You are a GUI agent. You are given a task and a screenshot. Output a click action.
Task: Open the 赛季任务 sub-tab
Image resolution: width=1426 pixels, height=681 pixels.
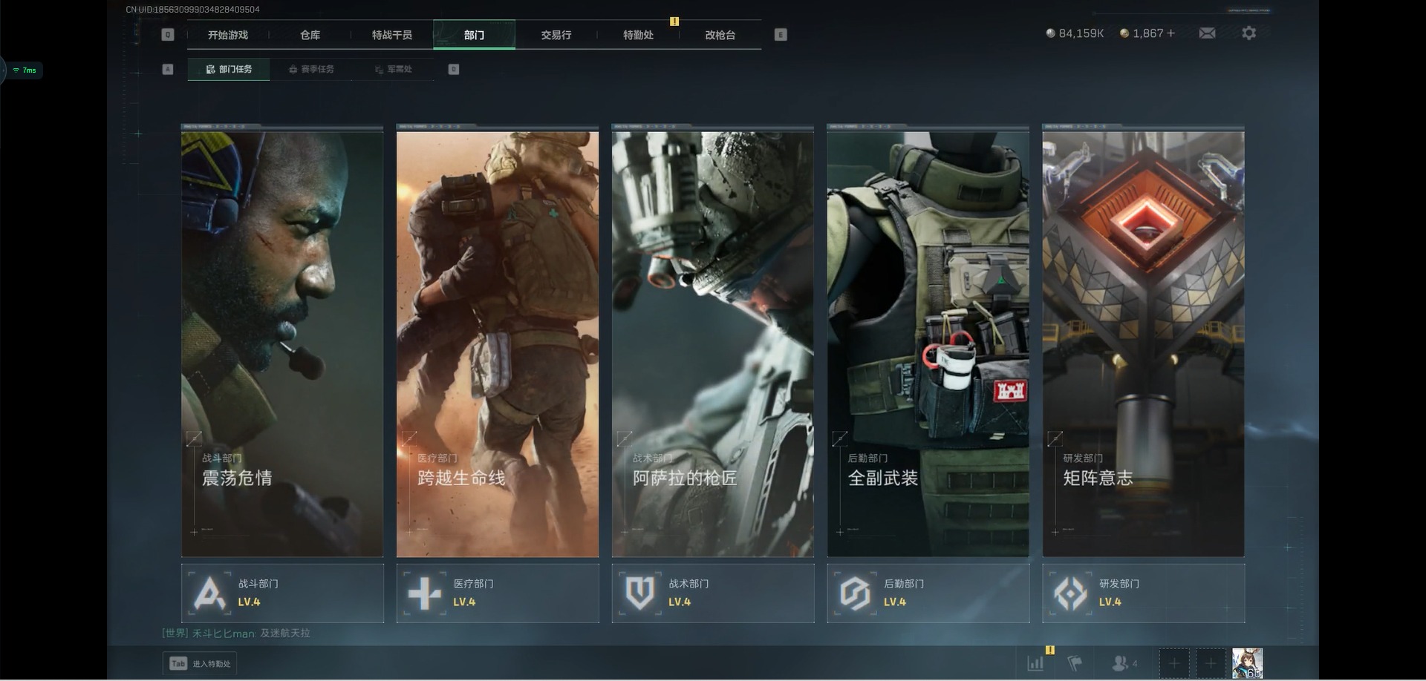point(311,69)
